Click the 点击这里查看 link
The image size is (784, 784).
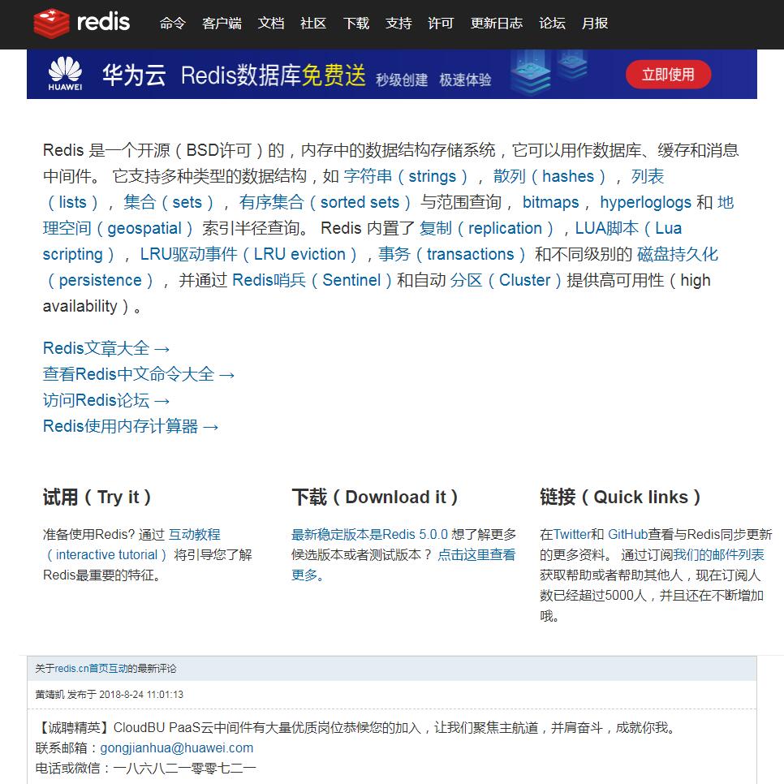tap(476, 555)
